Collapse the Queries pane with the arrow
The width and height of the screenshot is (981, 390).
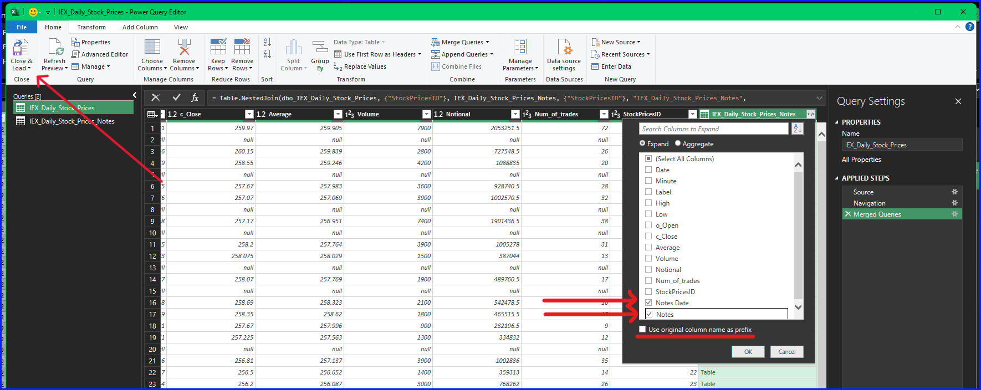[135, 95]
